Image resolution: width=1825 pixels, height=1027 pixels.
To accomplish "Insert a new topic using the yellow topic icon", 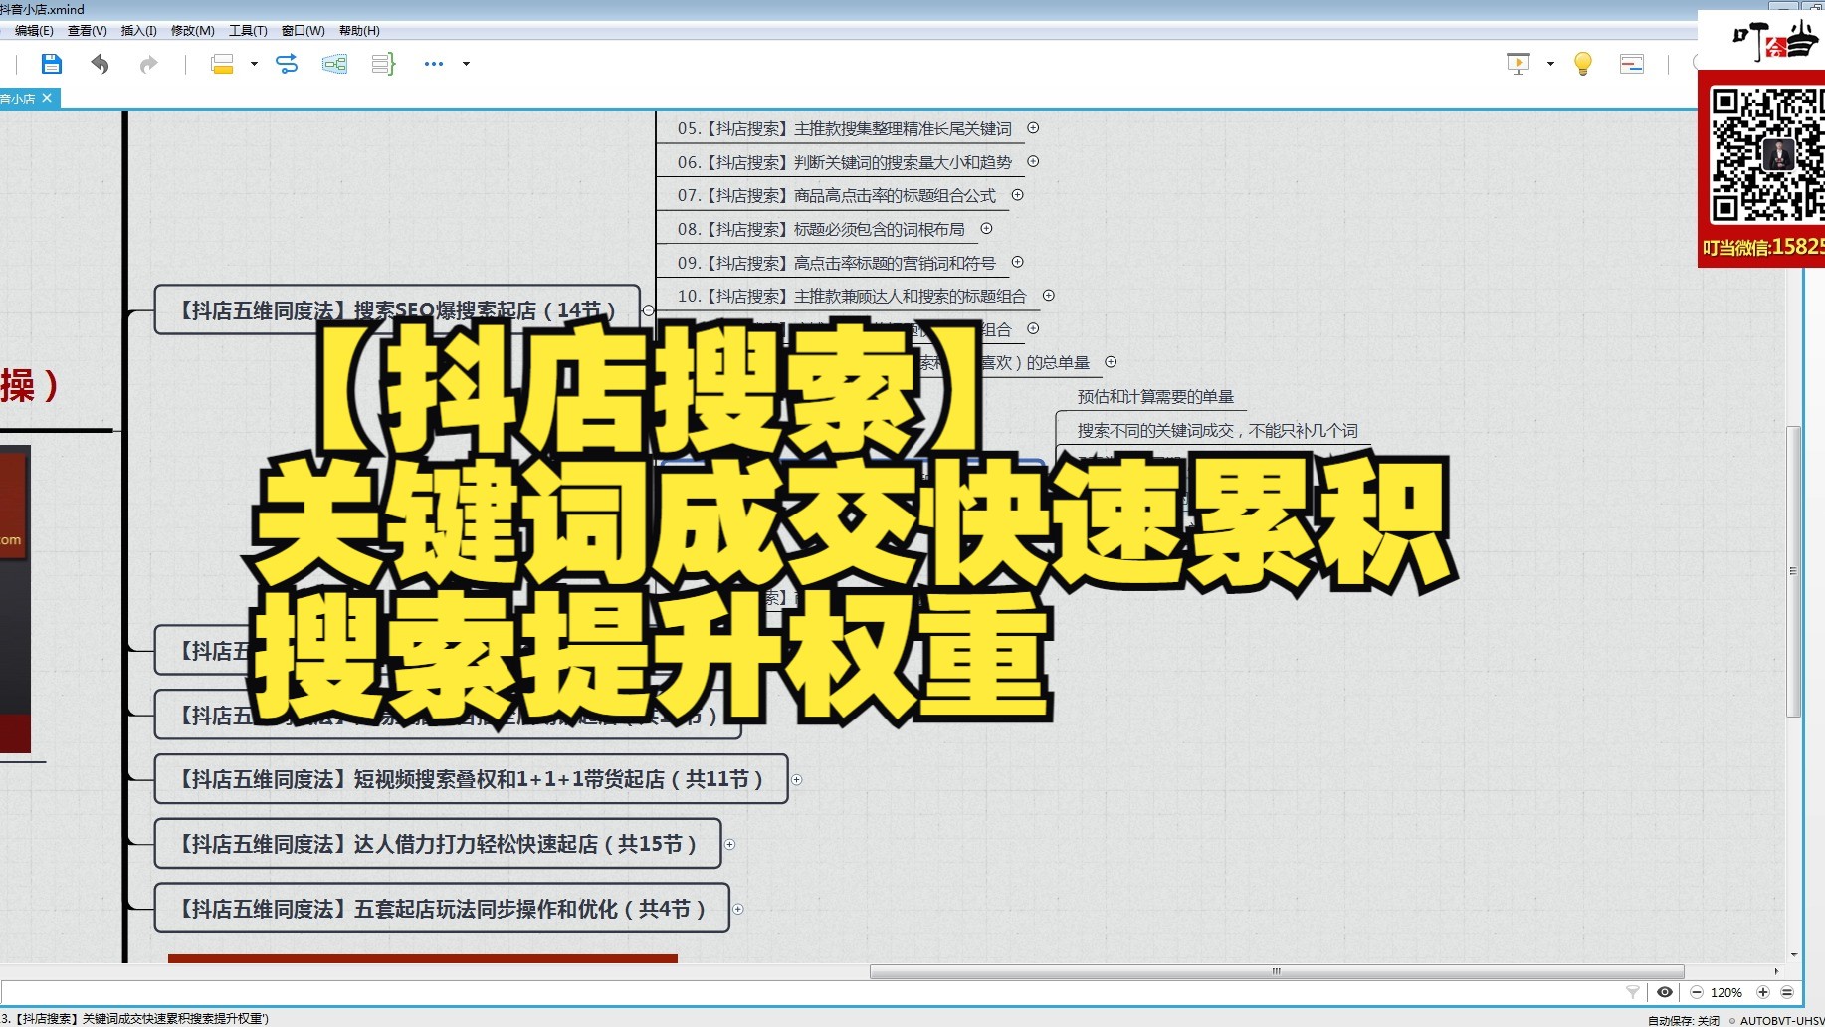I will point(222,64).
